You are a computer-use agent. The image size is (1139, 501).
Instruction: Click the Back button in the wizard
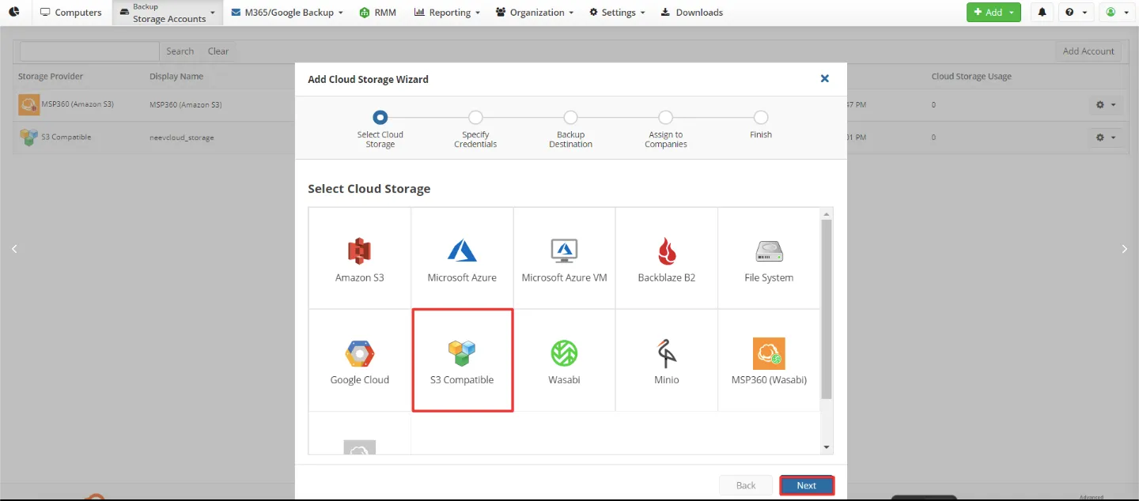click(746, 485)
